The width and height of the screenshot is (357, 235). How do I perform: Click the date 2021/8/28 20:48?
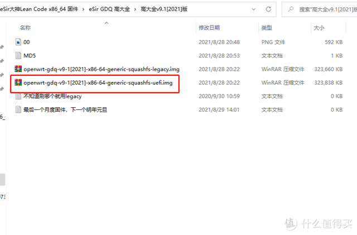pos(219,42)
